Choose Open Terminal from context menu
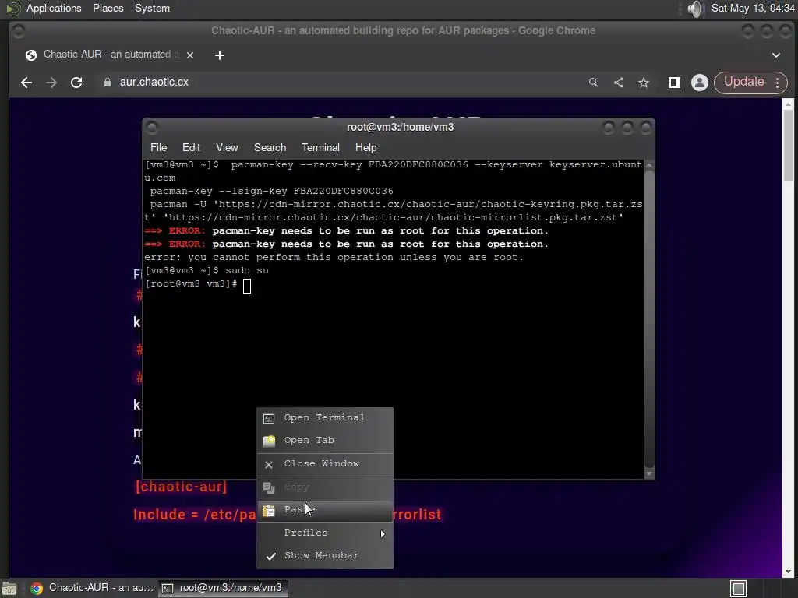The height and width of the screenshot is (598, 798). pyautogui.click(x=325, y=418)
